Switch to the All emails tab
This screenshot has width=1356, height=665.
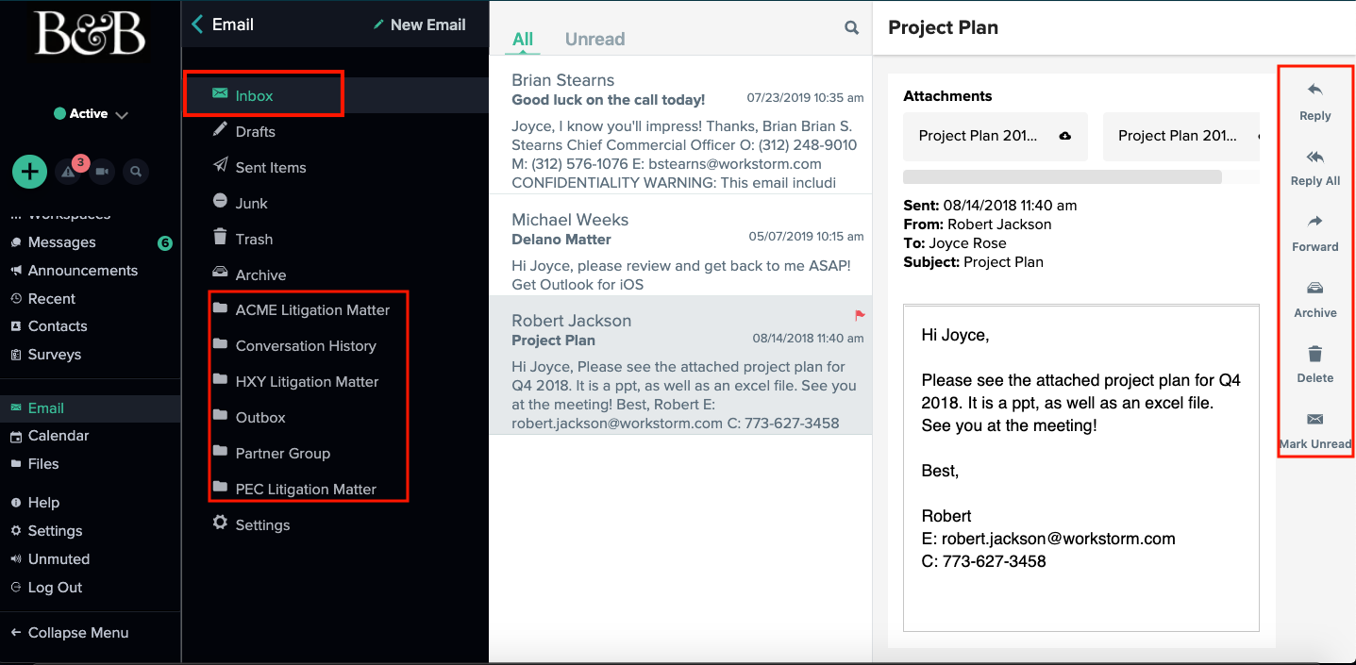click(x=523, y=39)
